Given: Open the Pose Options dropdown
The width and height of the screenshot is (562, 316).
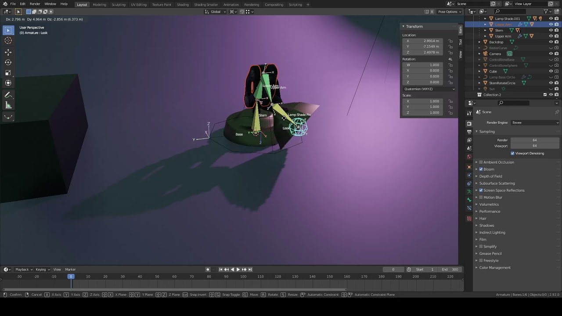Looking at the screenshot, I should tap(449, 12).
